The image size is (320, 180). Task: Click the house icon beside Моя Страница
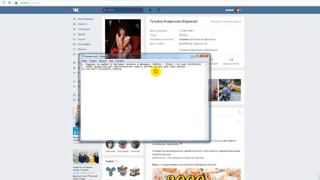point(74,19)
